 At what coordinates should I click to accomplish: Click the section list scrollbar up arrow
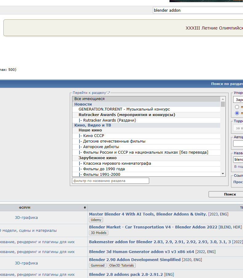[223, 99]
